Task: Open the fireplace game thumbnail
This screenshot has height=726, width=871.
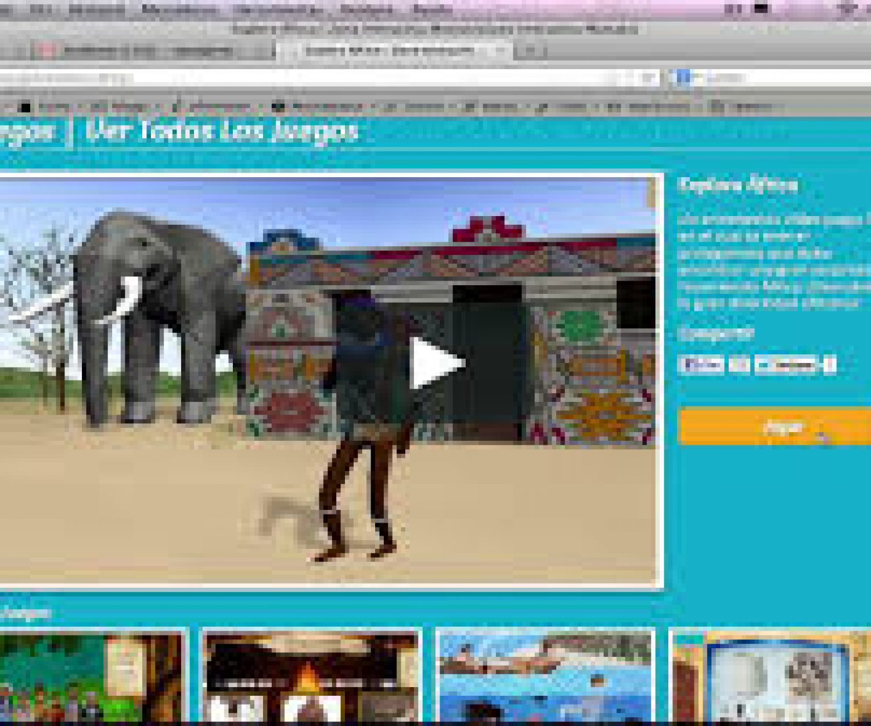Action: tap(311, 677)
